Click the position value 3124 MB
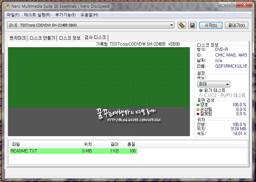Screen dimensions: 256x182 coord(238,129)
